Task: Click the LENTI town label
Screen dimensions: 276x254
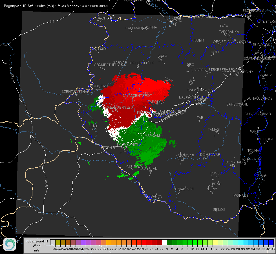Action: click(94, 126)
